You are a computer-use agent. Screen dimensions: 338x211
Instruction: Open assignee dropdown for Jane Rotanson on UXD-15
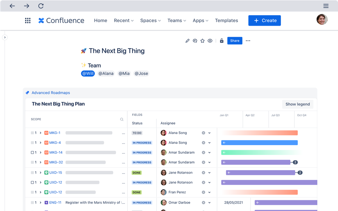(209, 173)
